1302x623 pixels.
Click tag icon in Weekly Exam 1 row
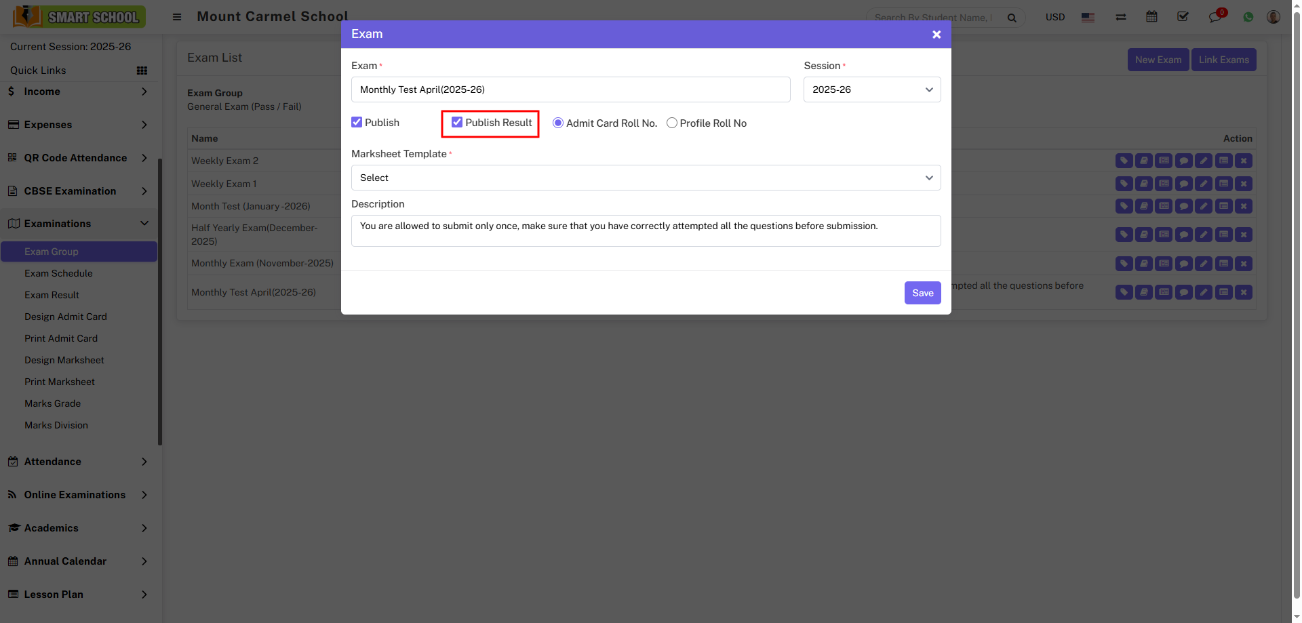[1124, 184]
